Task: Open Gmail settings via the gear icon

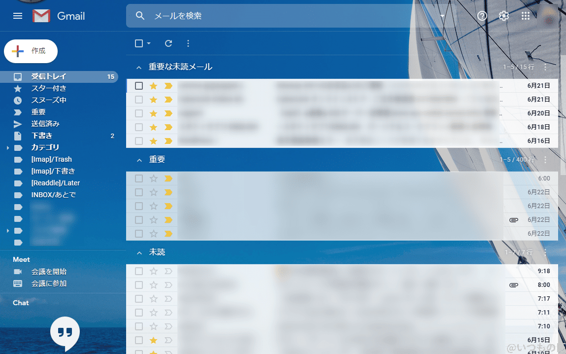Action: pyautogui.click(x=503, y=16)
